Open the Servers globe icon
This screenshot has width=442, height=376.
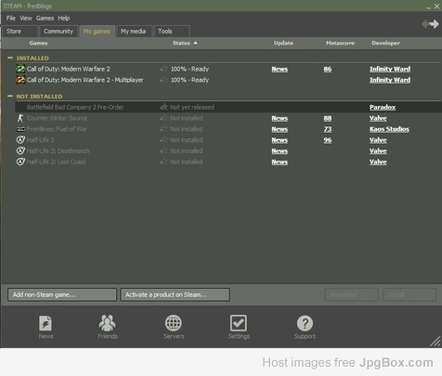[x=174, y=323]
